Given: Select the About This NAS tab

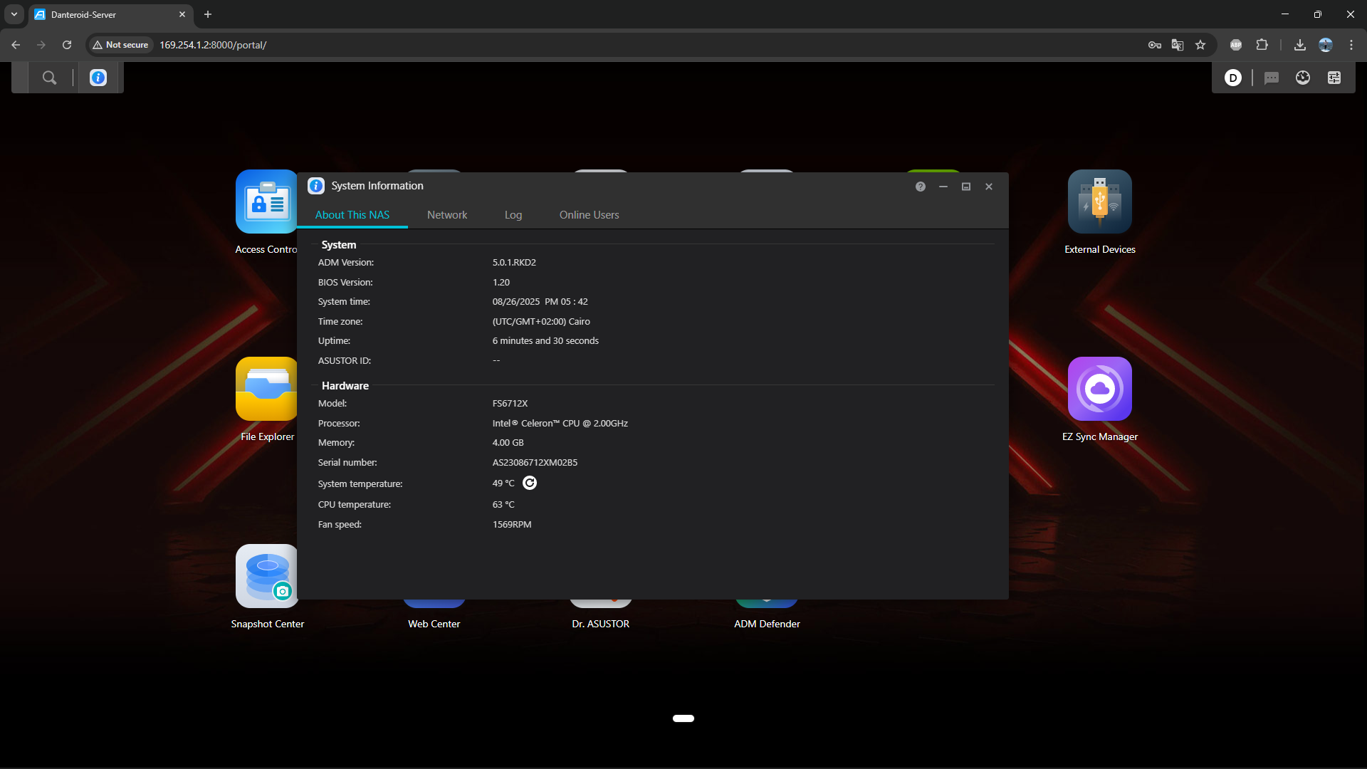Looking at the screenshot, I should tap(352, 215).
